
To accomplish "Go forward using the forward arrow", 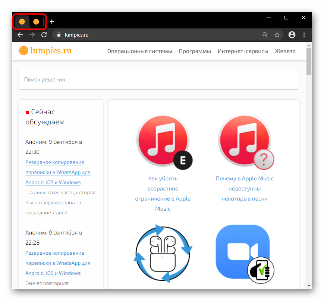I will tap(32, 35).
